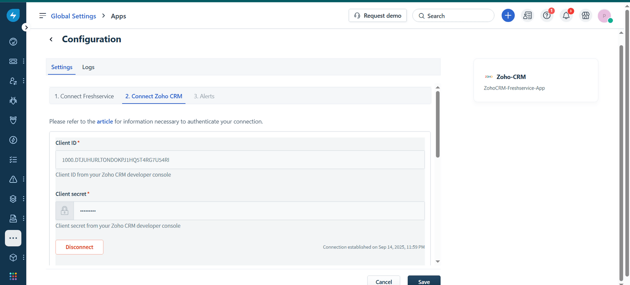Image resolution: width=630 pixels, height=285 pixels.
Task: Click the inner form scrollbar thumb
Action: 437,124
